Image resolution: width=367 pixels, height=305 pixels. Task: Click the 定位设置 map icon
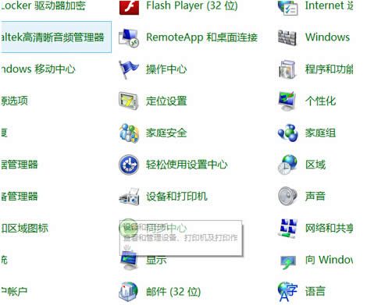click(x=128, y=101)
